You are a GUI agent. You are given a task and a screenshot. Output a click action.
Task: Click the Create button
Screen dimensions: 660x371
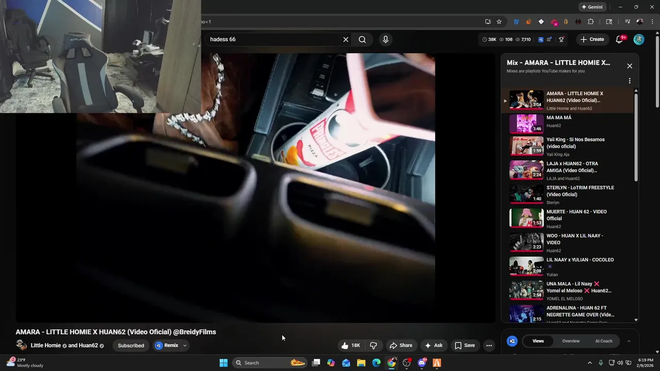click(592, 39)
